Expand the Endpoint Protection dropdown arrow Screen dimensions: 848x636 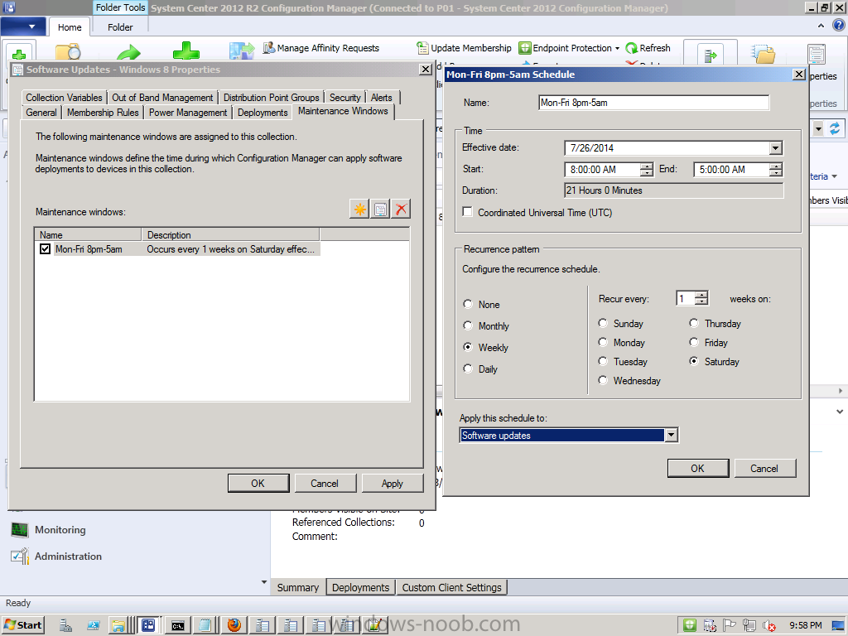tap(617, 48)
